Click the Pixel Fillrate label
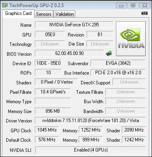This screenshot has width=152, height=157. [x=21, y=92]
